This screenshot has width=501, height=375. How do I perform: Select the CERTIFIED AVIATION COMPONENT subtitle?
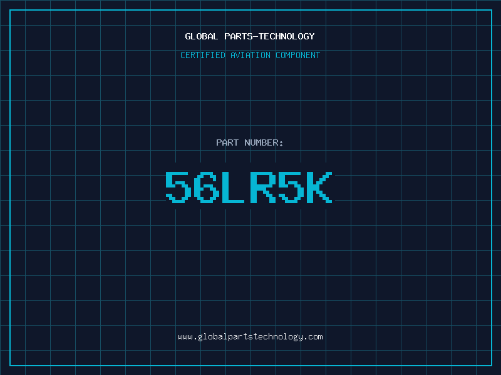click(250, 55)
